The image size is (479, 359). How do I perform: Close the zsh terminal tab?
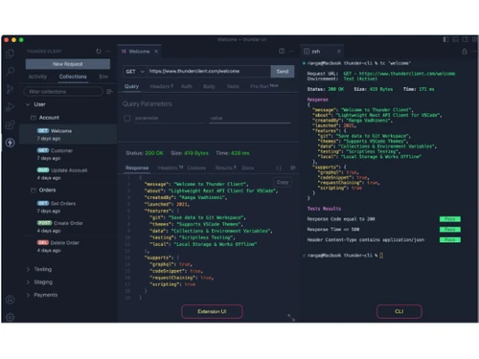coord(339,52)
